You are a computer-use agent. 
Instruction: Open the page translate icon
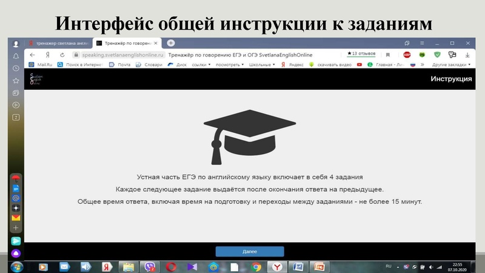pyautogui.click(x=452, y=55)
